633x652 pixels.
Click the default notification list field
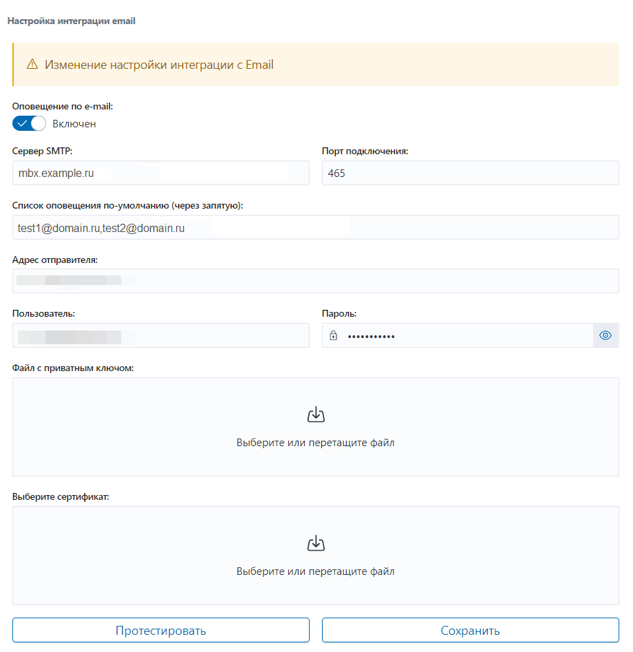316,227
